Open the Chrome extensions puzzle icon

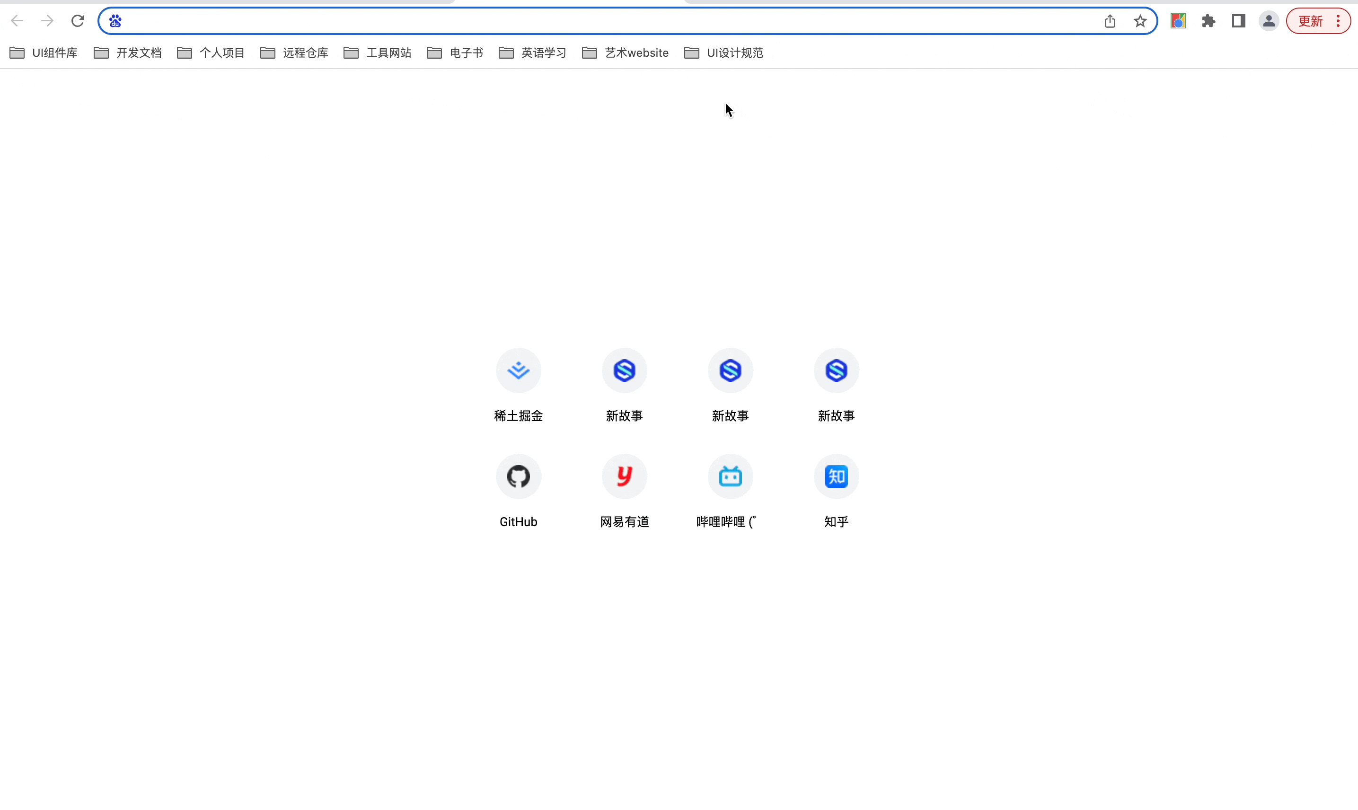pyautogui.click(x=1208, y=21)
